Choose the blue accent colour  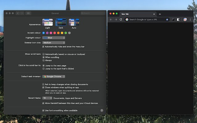(x=43, y=33)
